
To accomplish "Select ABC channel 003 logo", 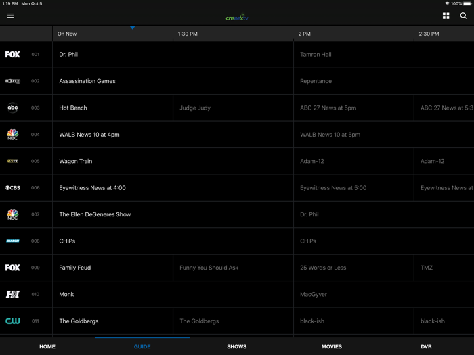I will pyautogui.click(x=13, y=108).
